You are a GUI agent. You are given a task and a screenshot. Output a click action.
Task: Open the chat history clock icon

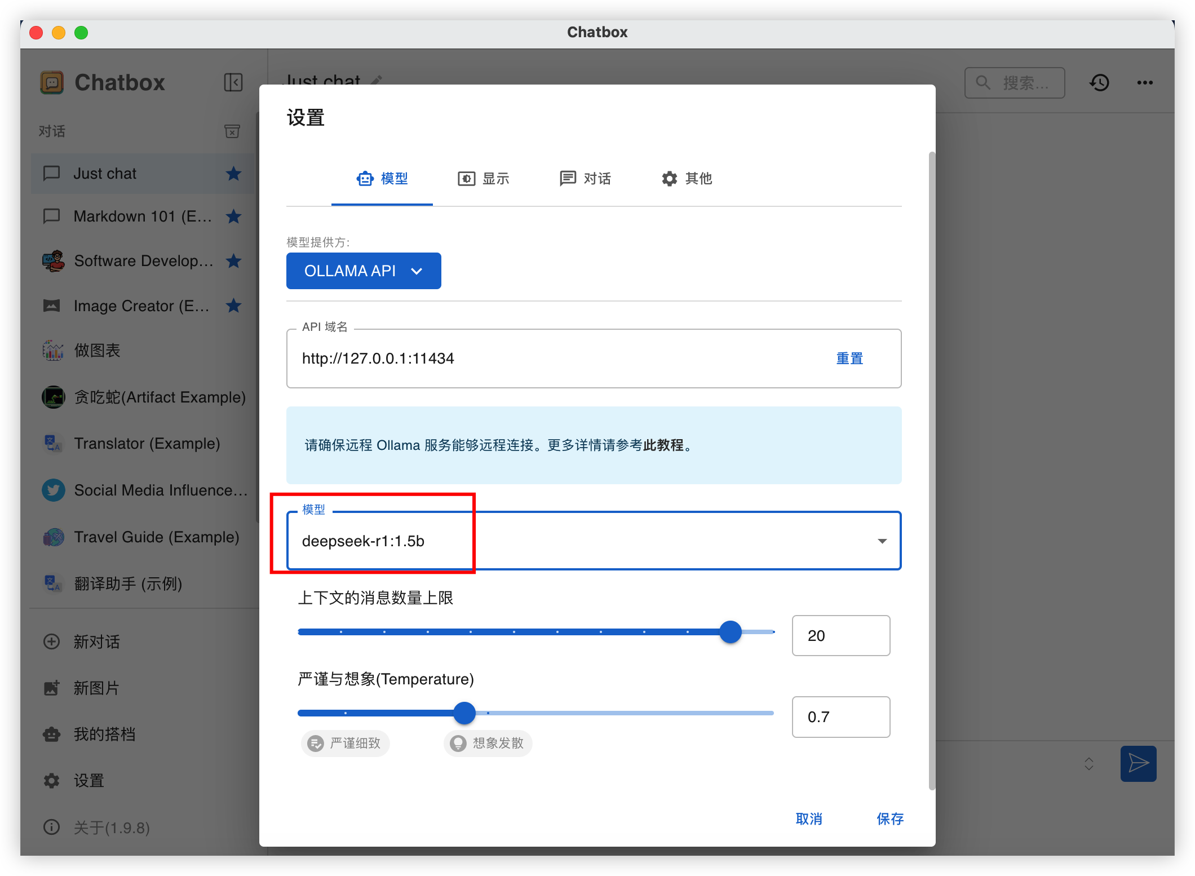1099,83
